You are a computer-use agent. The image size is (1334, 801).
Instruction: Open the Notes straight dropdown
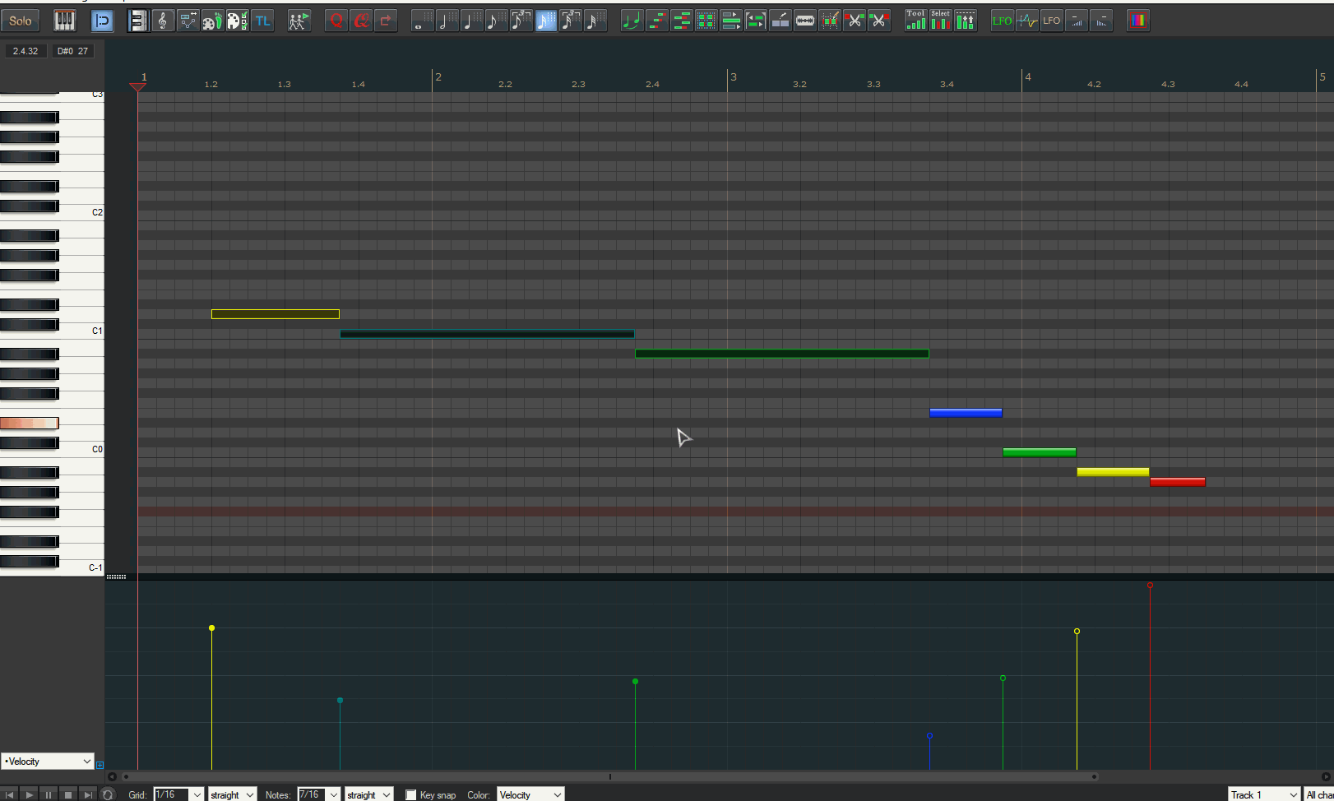[x=368, y=794]
